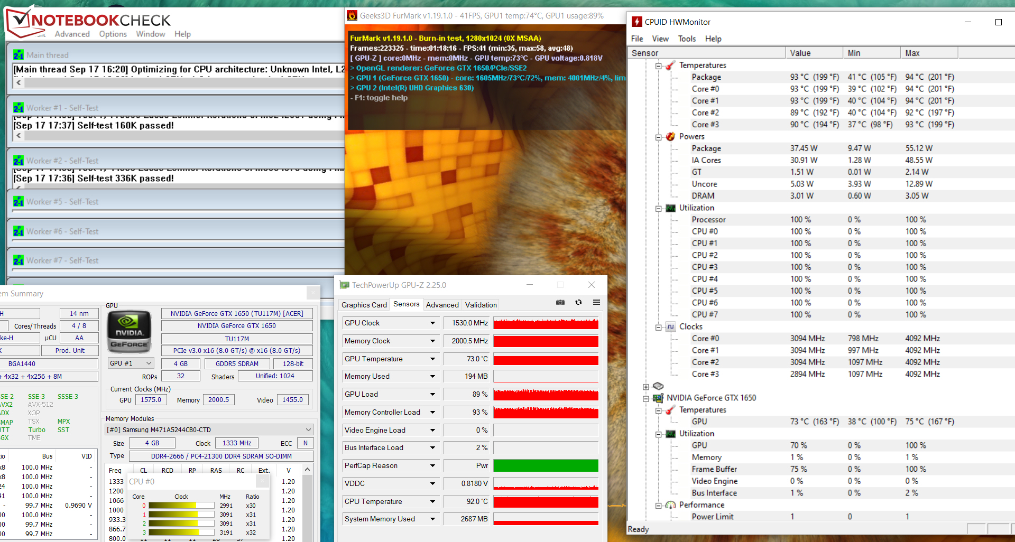
Task: Click Worker #1 Self-Test window icon
Action: pyautogui.click(x=19, y=108)
